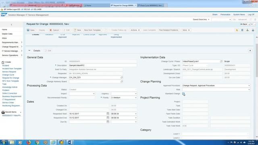Open Due By calendar picker
Screen dimensions: 258x145
pyautogui.click(x=108, y=122)
